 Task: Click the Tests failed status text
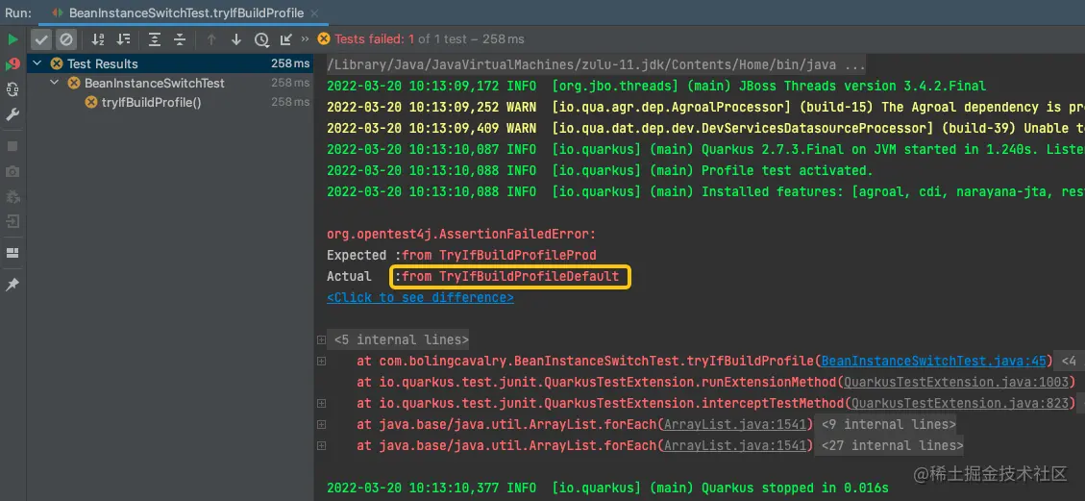[x=430, y=39]
